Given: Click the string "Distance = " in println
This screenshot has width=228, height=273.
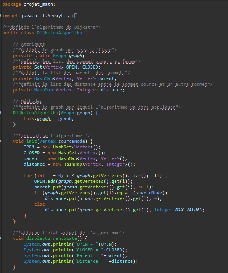Looking at the screenshot, I should pos(91,261).
